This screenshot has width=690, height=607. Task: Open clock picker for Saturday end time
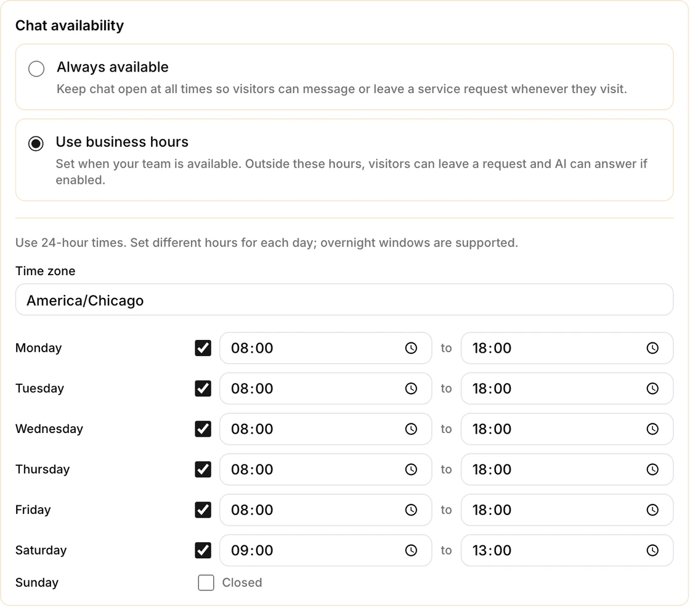point(652,551)
